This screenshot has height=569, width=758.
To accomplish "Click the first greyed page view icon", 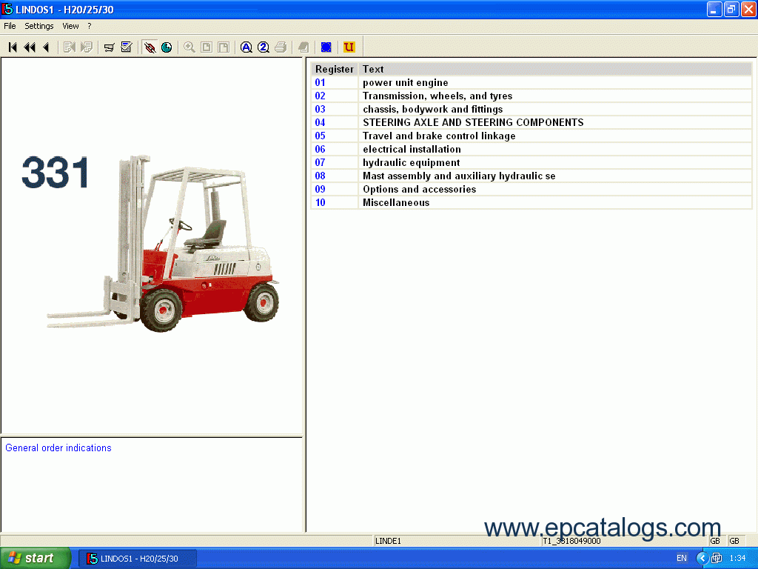I will [x=207, y=47].
